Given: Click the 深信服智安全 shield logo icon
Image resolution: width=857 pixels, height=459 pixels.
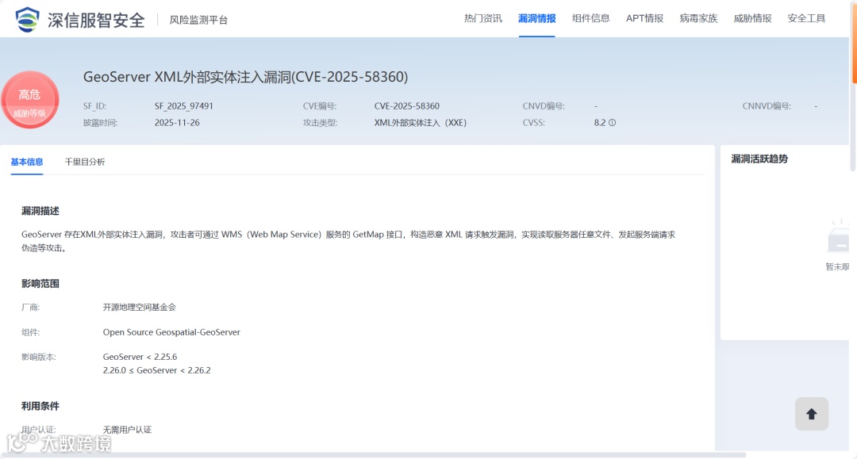Looking at the screenshot, I should point(27,20).
